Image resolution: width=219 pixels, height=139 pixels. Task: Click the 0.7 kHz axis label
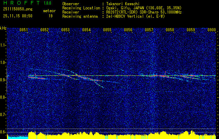click(x=3, y=115)
